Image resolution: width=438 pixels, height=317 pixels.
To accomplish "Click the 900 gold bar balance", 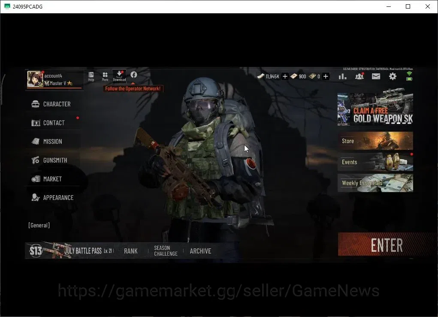I will (302, 76).
